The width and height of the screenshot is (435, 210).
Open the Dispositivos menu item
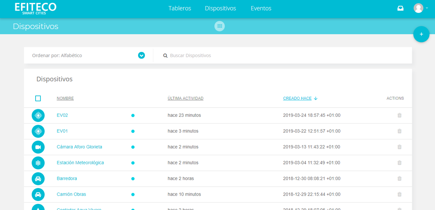pyautogui.click(x=220, y=8)
